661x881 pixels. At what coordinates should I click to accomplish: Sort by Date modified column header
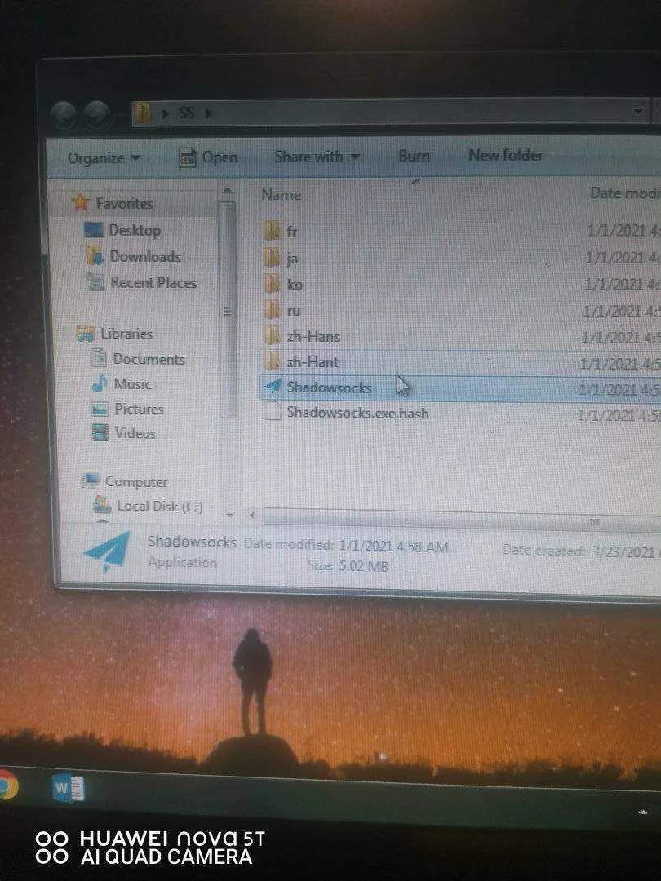625,193
